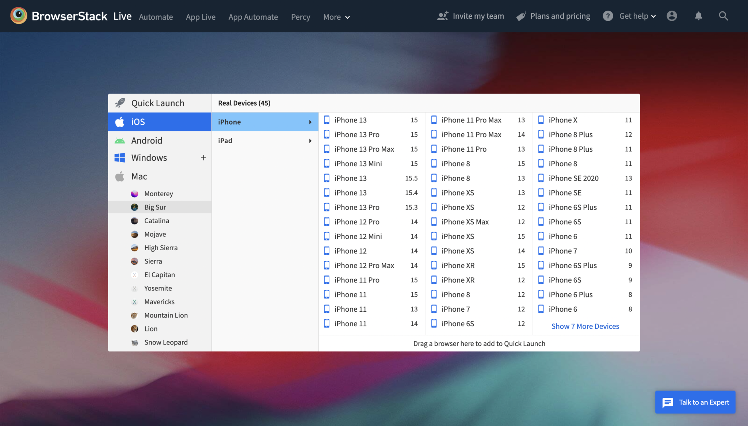Open the App Live tab
The image size is (748, 426).
click(x=201, y=17)
